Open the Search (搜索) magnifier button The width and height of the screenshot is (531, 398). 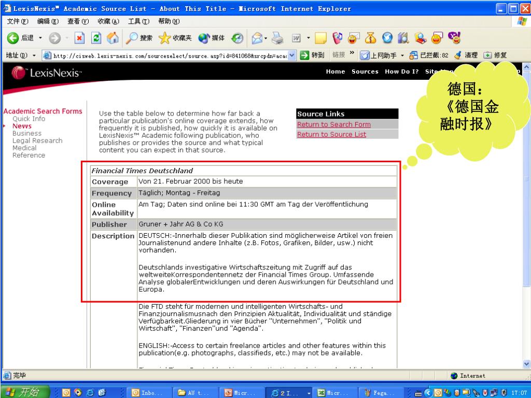139,38
